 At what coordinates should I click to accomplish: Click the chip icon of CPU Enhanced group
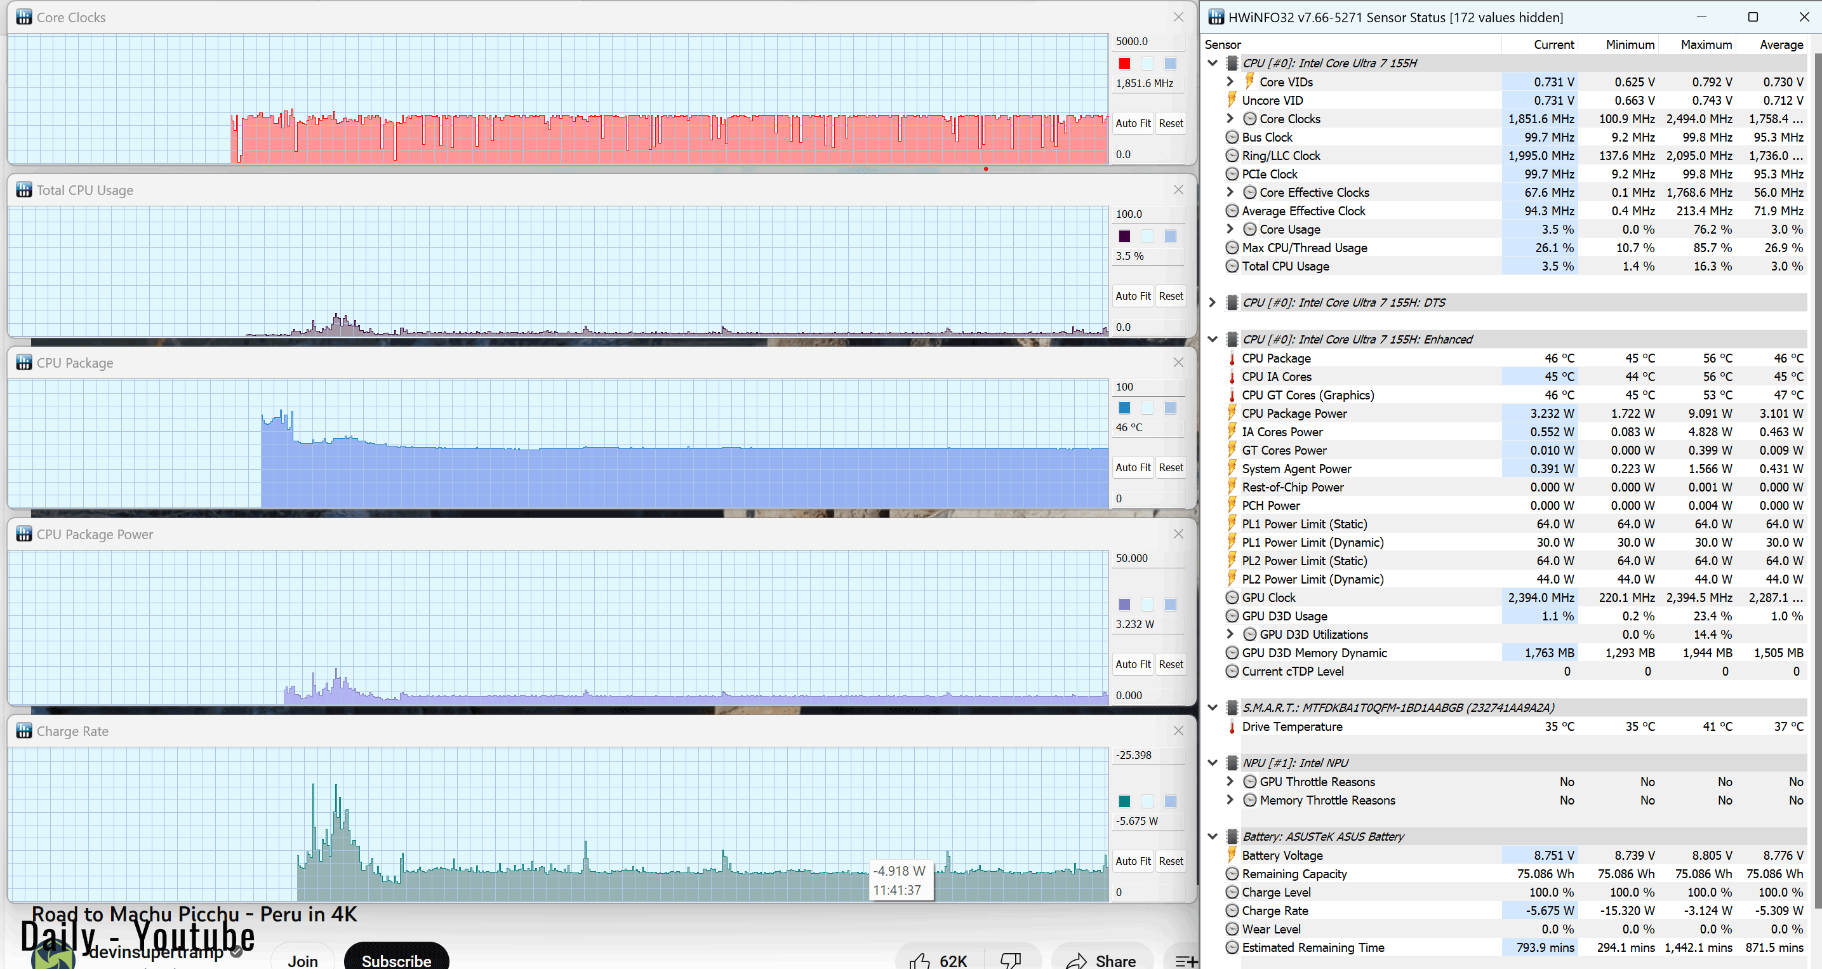coord(1232,339)
